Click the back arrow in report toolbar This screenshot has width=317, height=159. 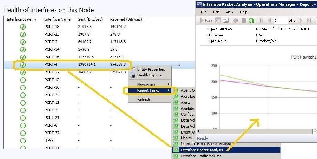point(236,20)
